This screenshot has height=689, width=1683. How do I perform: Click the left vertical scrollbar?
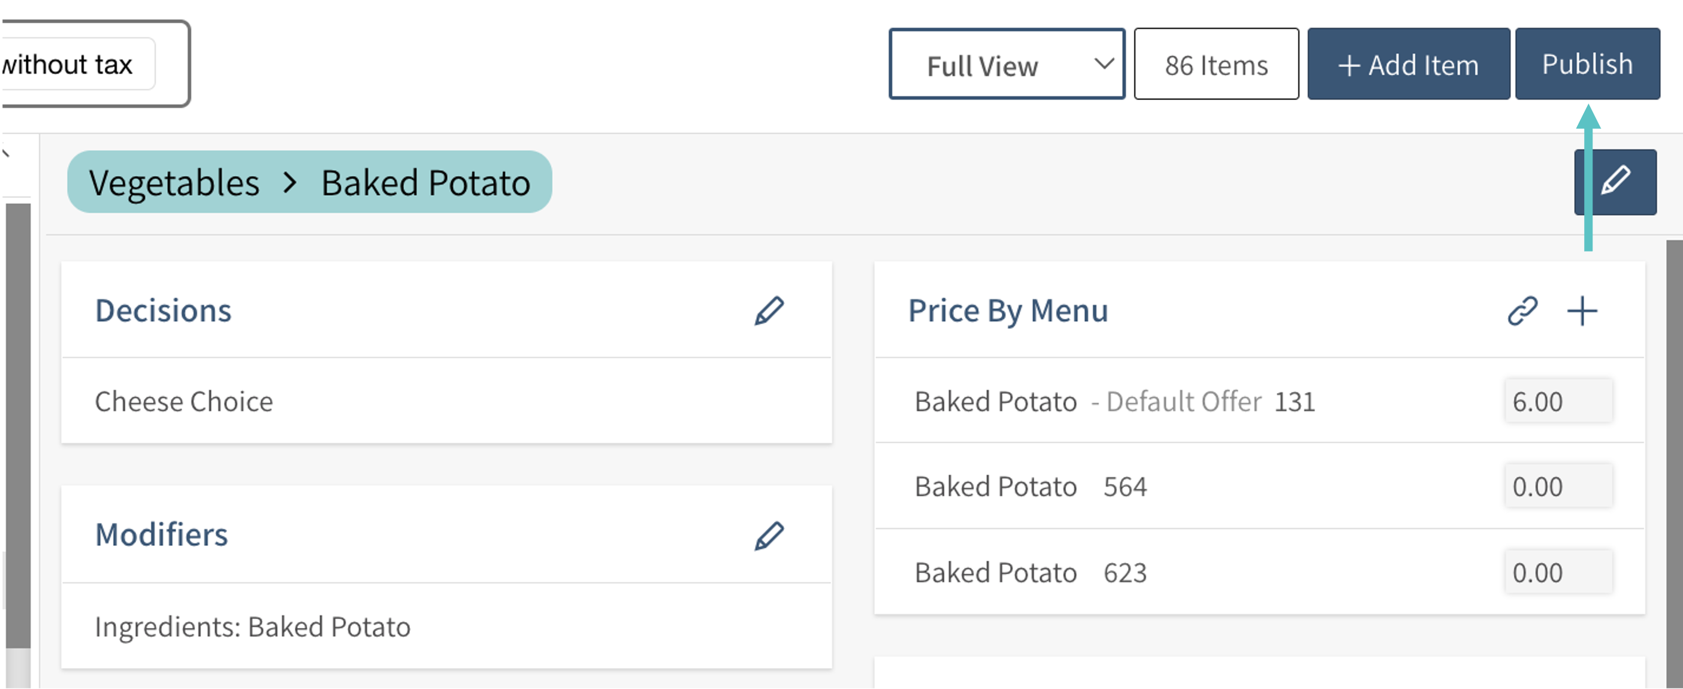point(17,425)
